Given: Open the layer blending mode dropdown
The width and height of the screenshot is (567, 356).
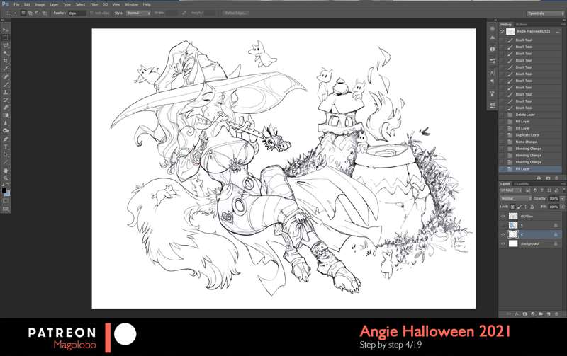Looking at the screenshot, I should point(515,198).
